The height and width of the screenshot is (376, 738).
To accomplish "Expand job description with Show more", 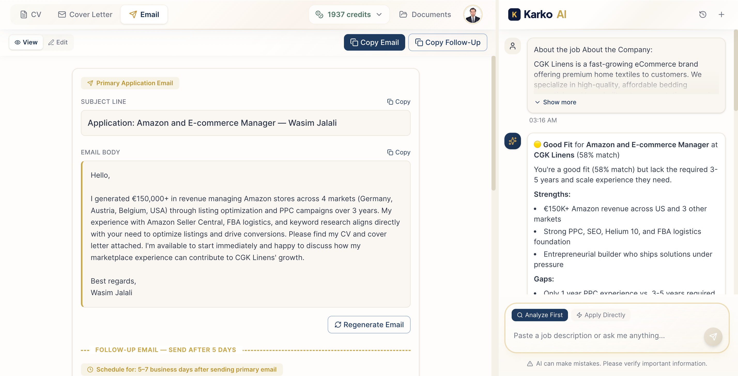I will coord(555,102).
